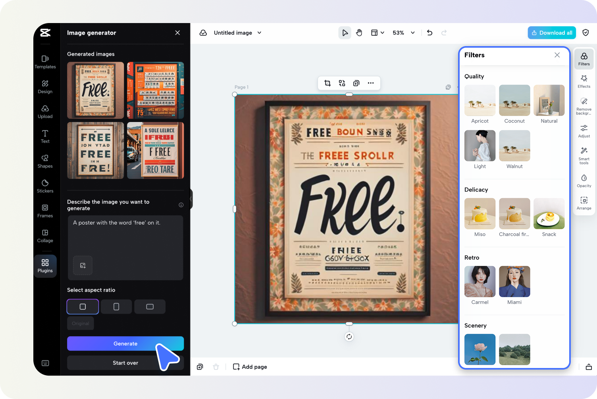This screenshot has height=399, width=597.
Task: Expand the Untitled image title dropdown
Action: point(259,33)
